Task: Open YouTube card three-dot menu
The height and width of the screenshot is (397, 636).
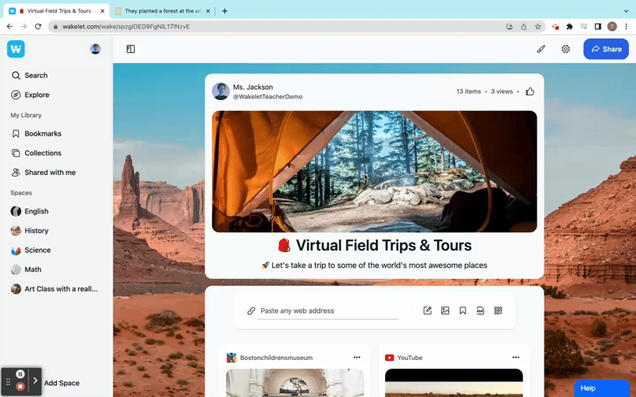Action: coord(515,358)
